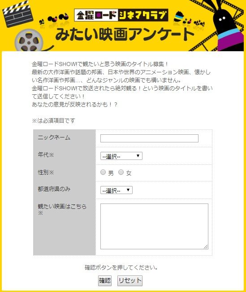Image resolution: width=246 pixels, height=292 pixels.
Task: Click the textarea resize grip corner
Action: click(x=206, y=247)
